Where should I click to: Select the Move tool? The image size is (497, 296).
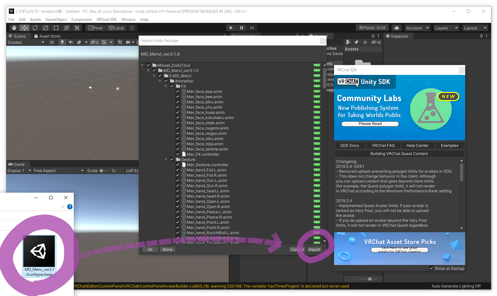25,28
